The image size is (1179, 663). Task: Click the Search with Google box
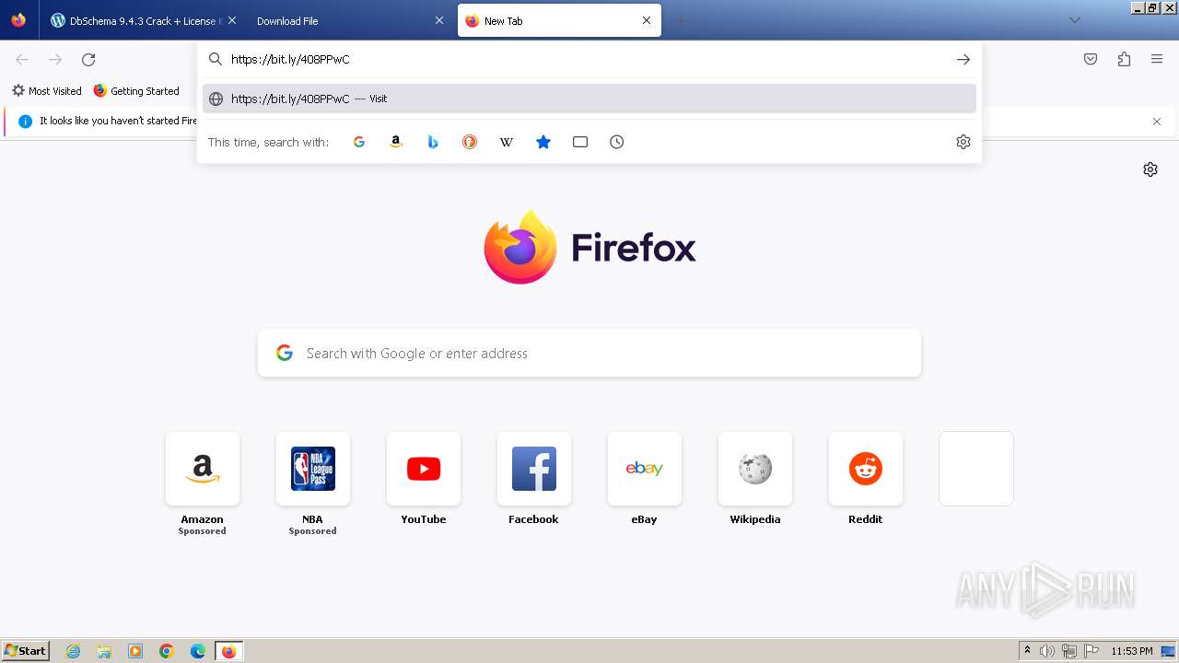pyautogui.click(x=589, y=354)
